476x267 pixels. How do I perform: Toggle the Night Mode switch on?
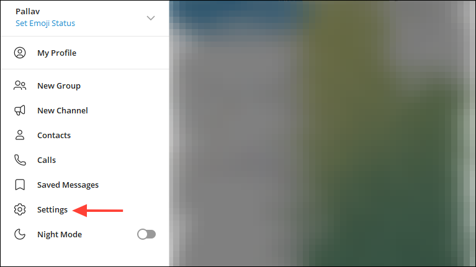[x=146, y=234]
